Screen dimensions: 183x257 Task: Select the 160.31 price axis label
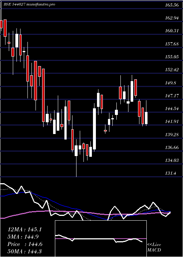tap(172, 31)
